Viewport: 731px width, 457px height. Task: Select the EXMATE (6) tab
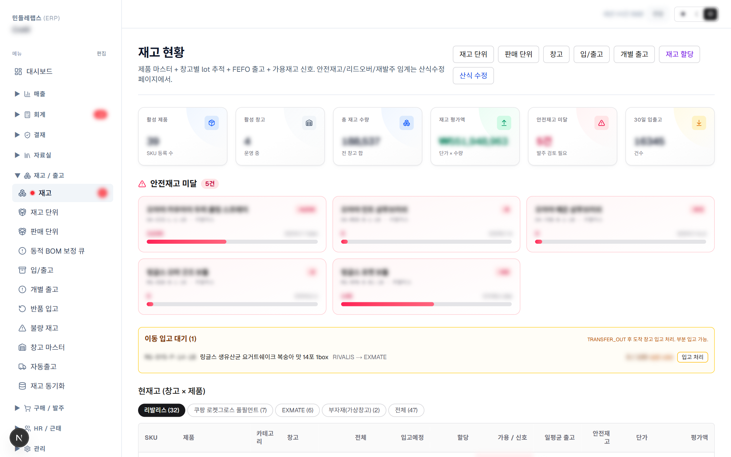coord(297,410)
